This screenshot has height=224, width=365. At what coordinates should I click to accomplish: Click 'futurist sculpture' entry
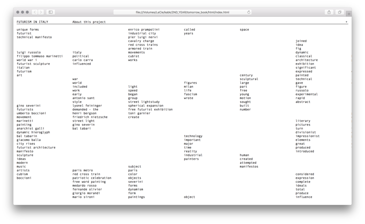point(33,64)
